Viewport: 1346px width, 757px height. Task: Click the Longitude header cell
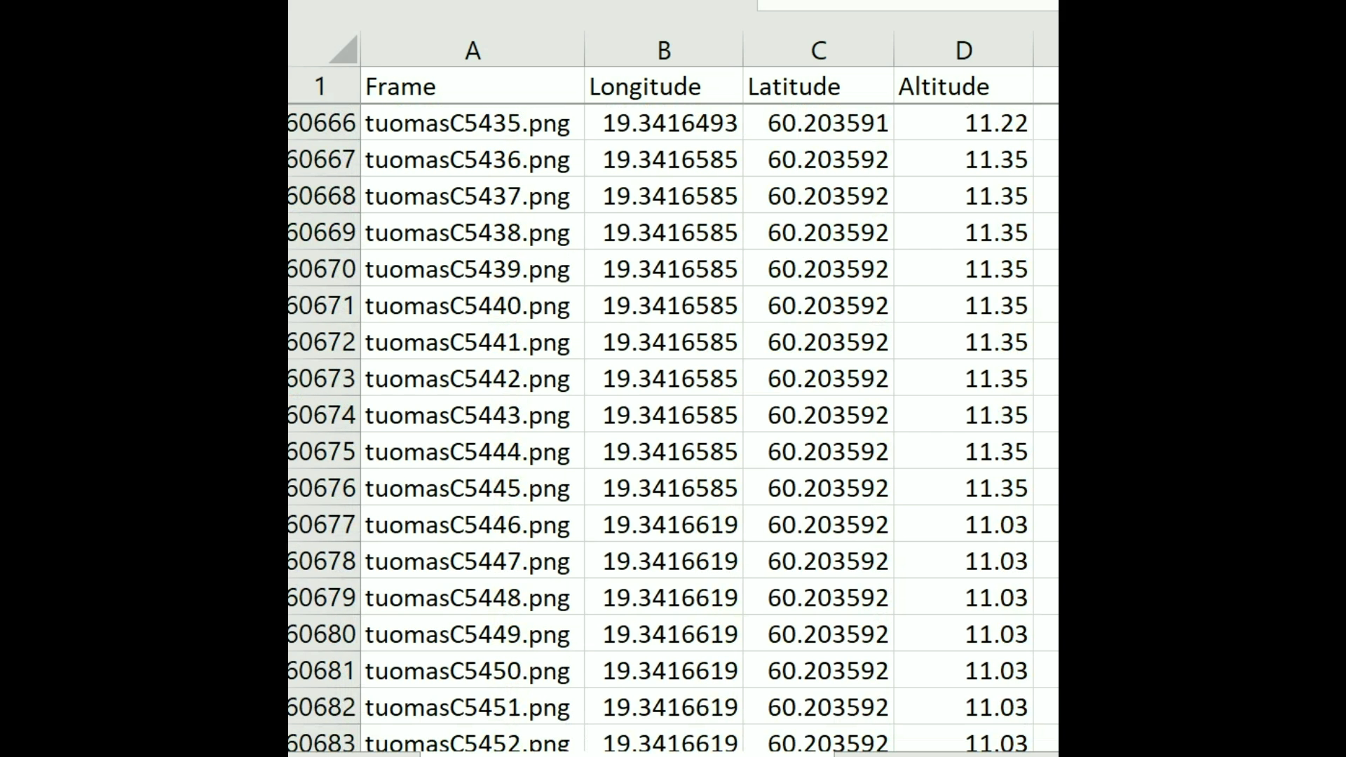pyautogui.click(x=664, y=86)
